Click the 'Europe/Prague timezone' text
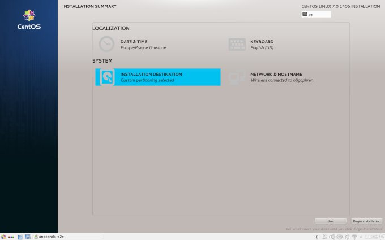 (143, 48)
